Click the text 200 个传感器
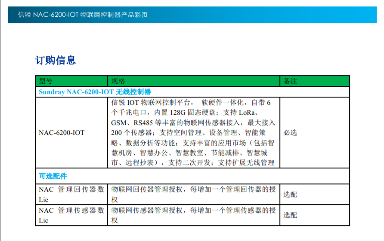The image size is (384, 241). pyautogui.click(x=131, y=133)
